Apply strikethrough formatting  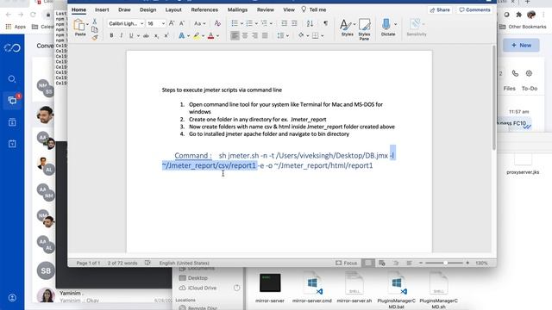[146, 36]
